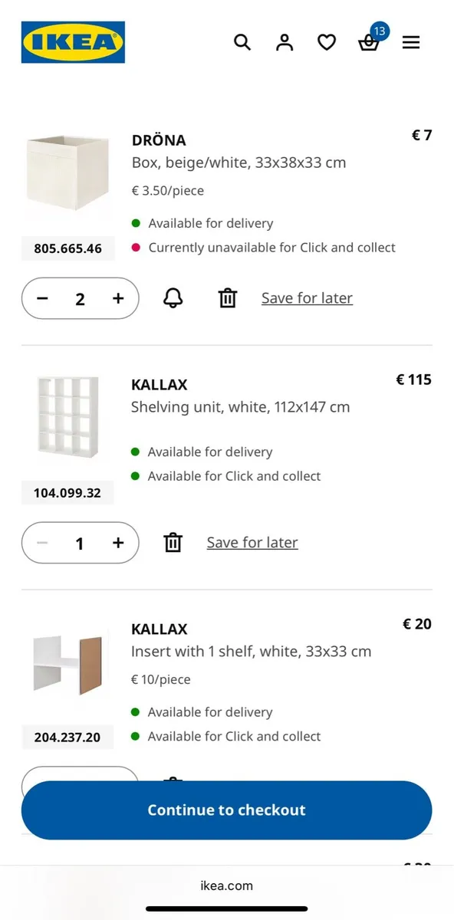Open the account profile icon

(x=285, y=42)
